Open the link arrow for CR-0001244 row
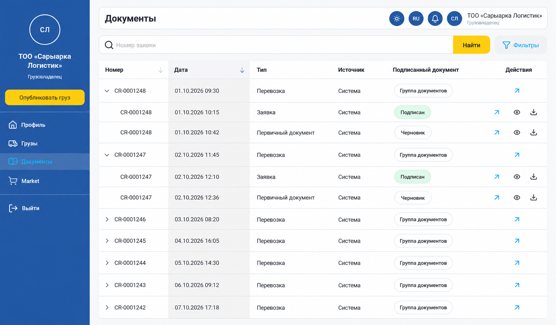The height and width of the screenshot is (325, 556). (517, 263)
